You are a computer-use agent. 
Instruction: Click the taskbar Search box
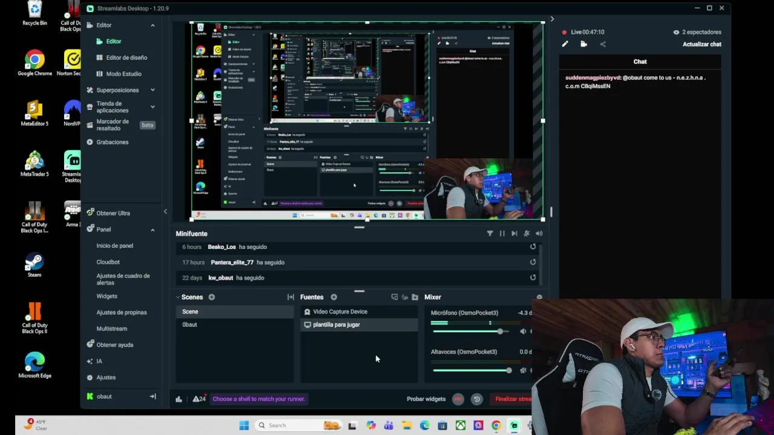(x=299, y=425)
